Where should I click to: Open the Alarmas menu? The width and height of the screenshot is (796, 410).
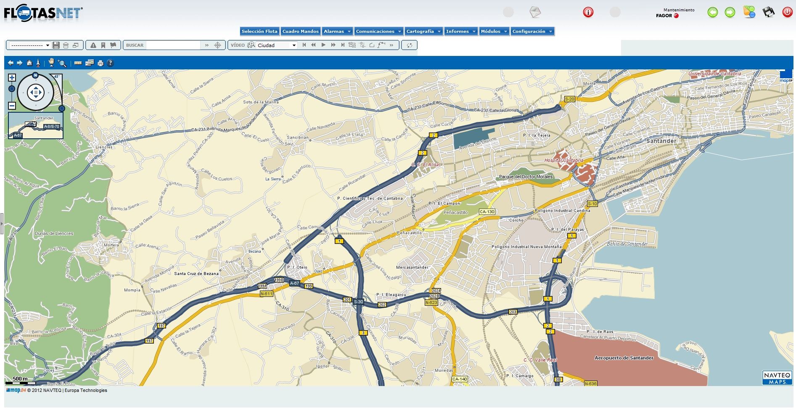point(337,31)
